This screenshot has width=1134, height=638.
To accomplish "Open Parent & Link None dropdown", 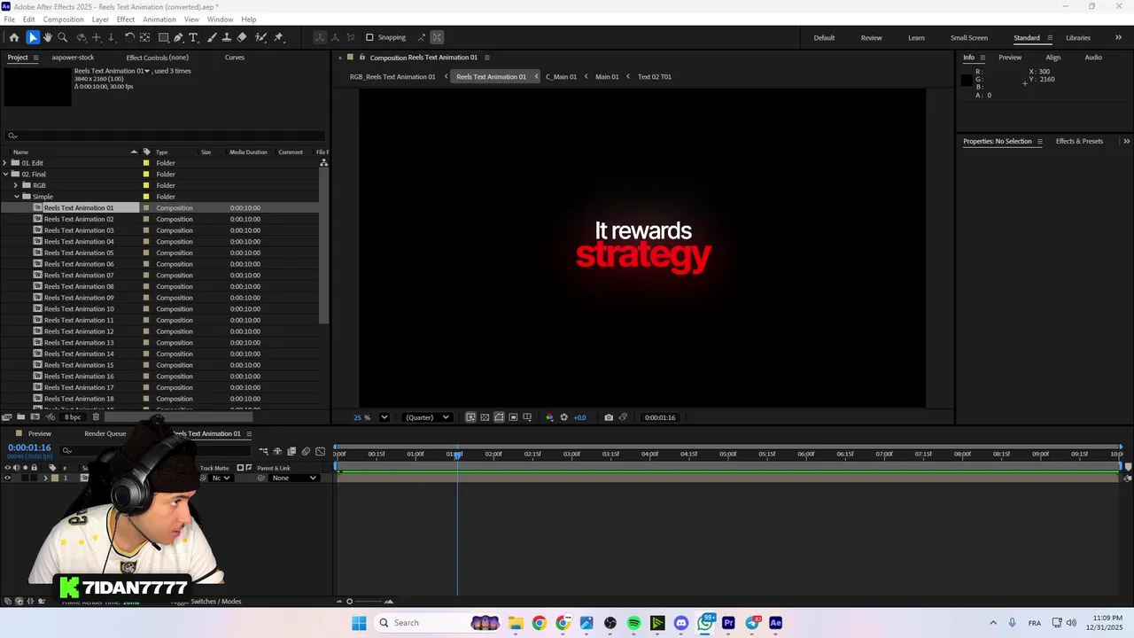I will 293,478.
